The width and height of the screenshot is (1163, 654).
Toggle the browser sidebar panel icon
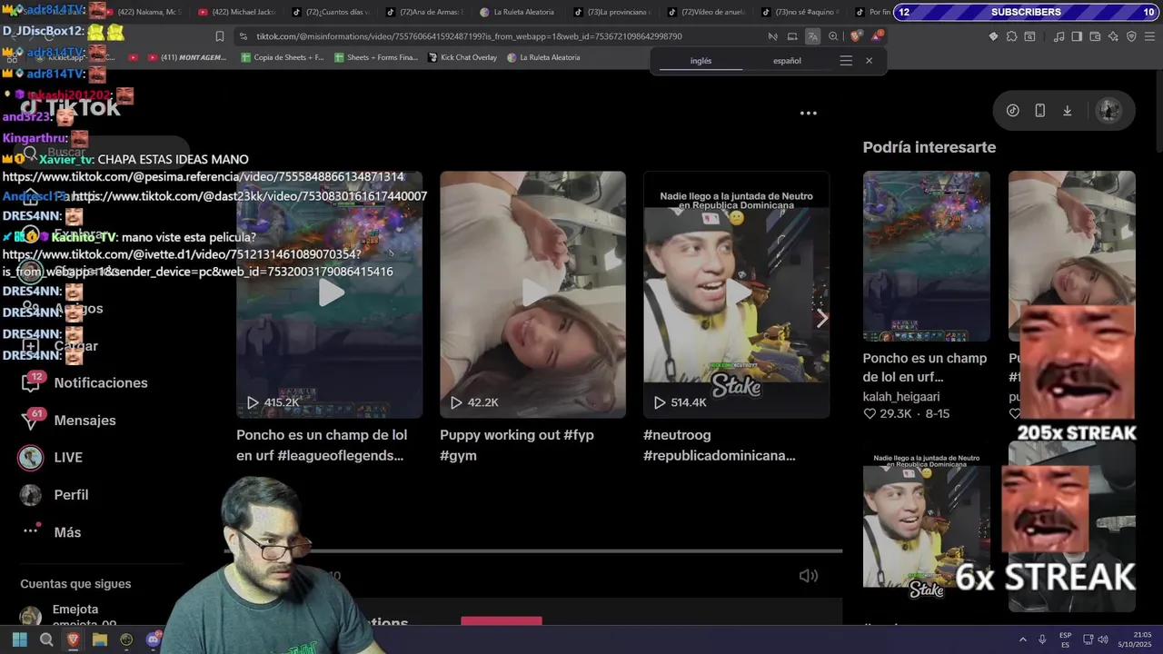[1077, 36]
